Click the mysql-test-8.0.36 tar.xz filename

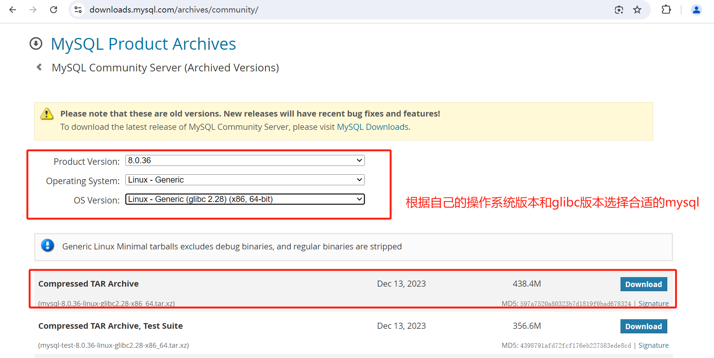click(x=114, y=345)
